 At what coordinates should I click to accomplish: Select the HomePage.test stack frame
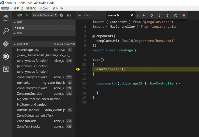[28, 50]
